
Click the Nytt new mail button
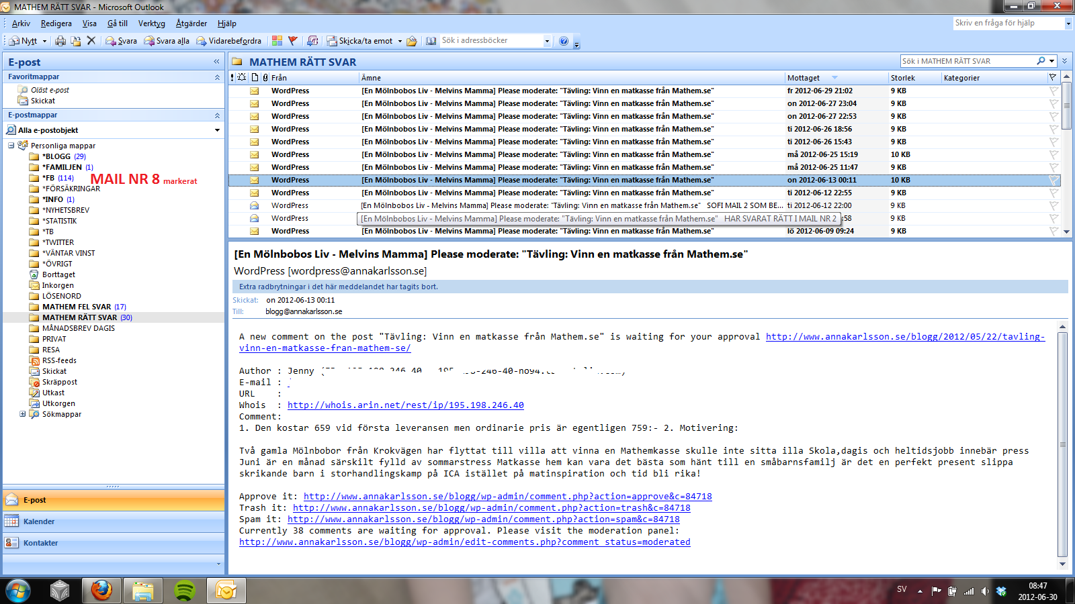point(24,41)
